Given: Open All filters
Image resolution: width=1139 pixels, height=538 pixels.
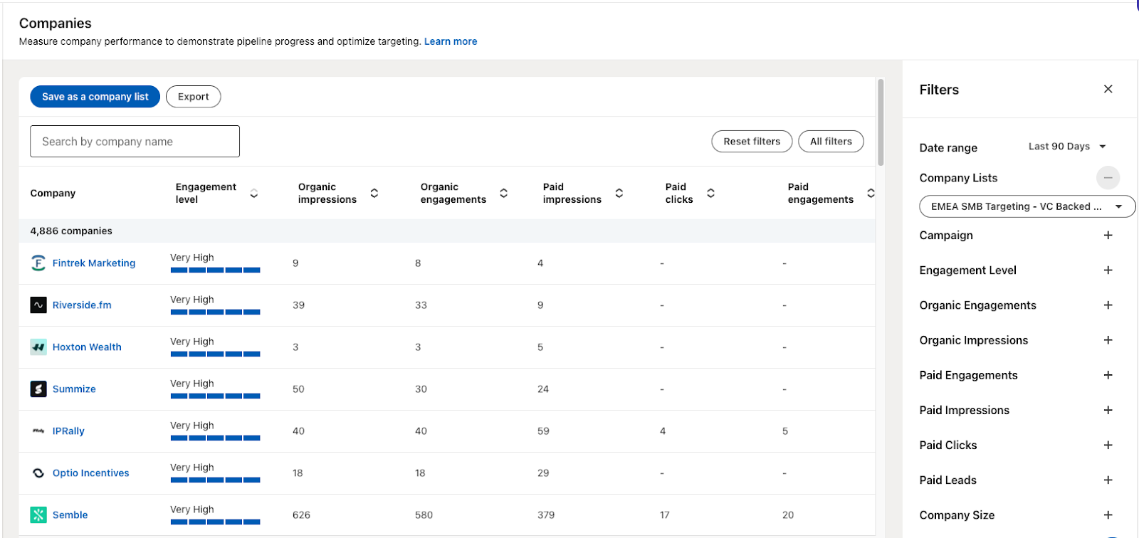Looking at the screenshot, I should 831,142.
